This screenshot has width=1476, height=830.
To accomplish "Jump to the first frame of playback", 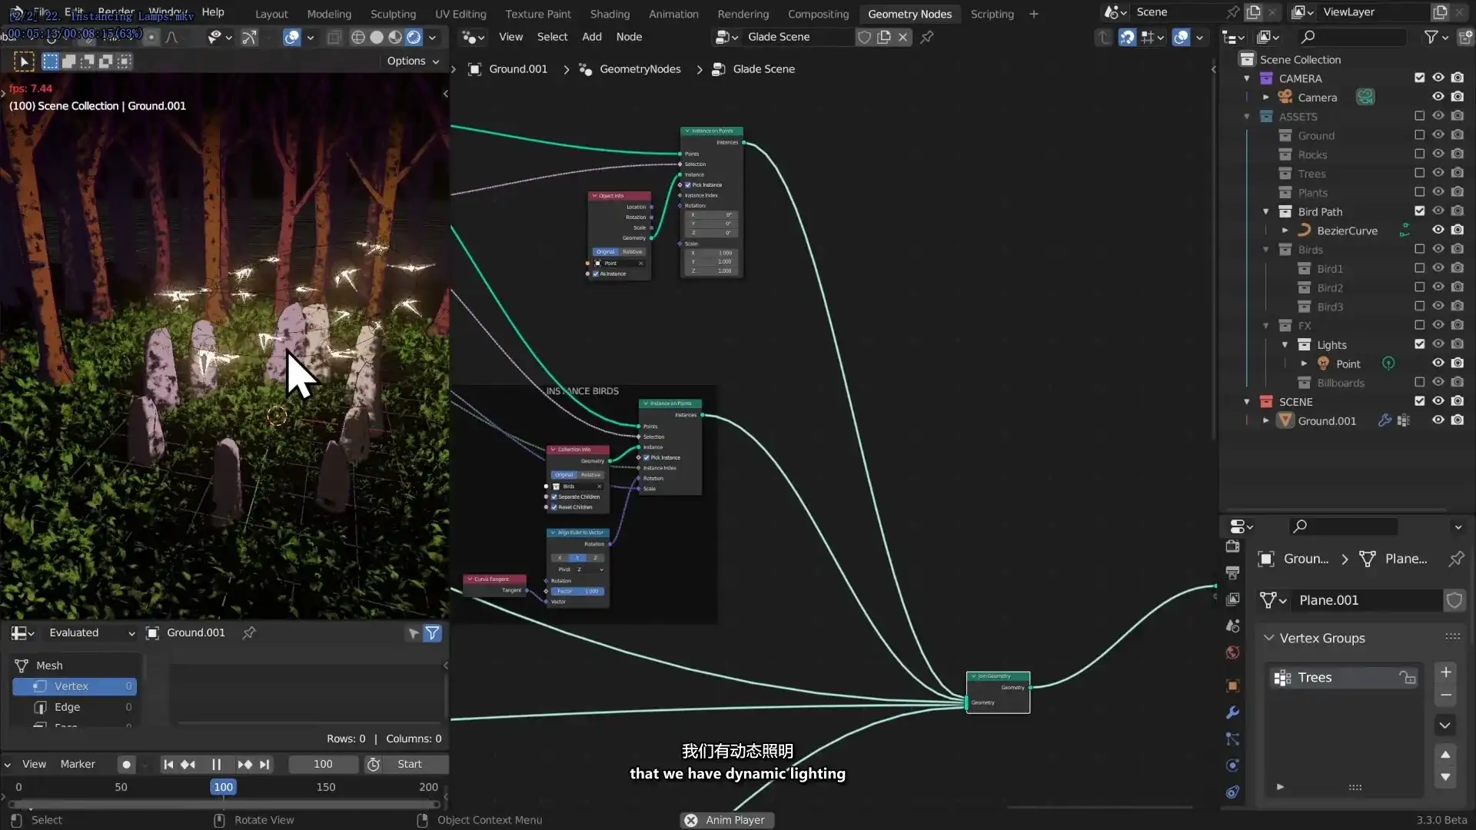I will (168, 764).
